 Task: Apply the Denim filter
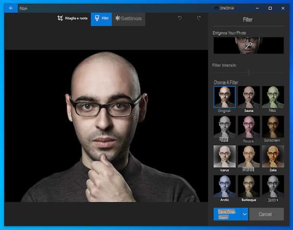click(x=273, y=186)
